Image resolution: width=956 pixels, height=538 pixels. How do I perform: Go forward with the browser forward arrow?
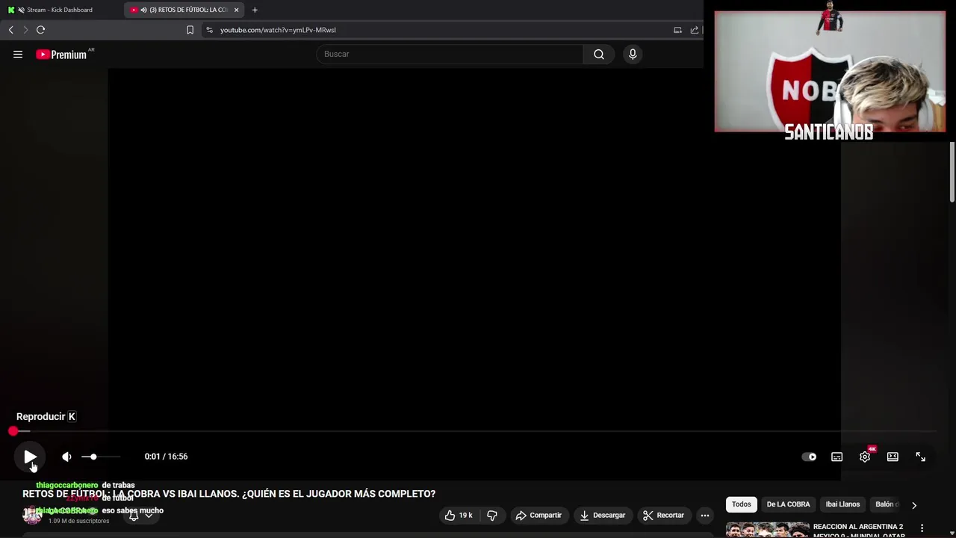coord(25,30)
